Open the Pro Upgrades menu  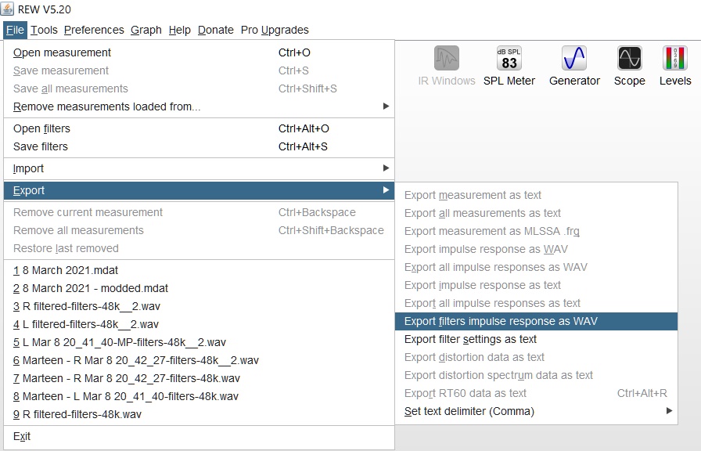point(275,30)
